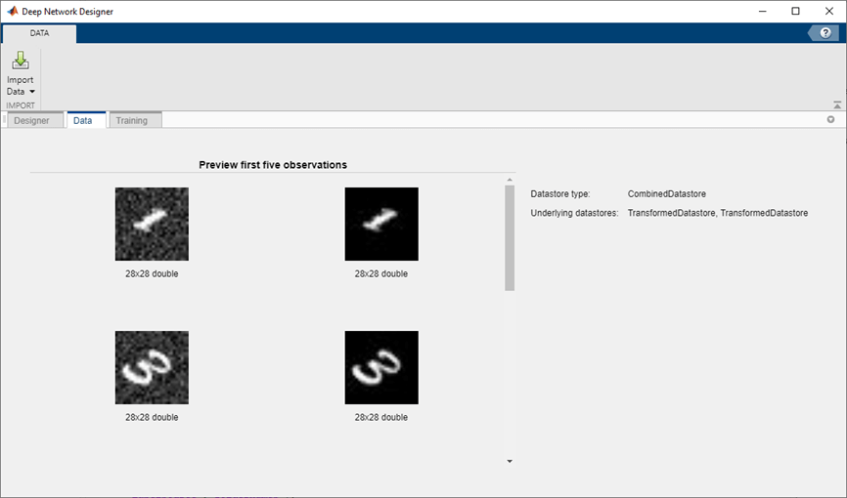Click '28x28 double' under clean digit 1
Screen dimensions: 847x498
[x=381, y=273]
